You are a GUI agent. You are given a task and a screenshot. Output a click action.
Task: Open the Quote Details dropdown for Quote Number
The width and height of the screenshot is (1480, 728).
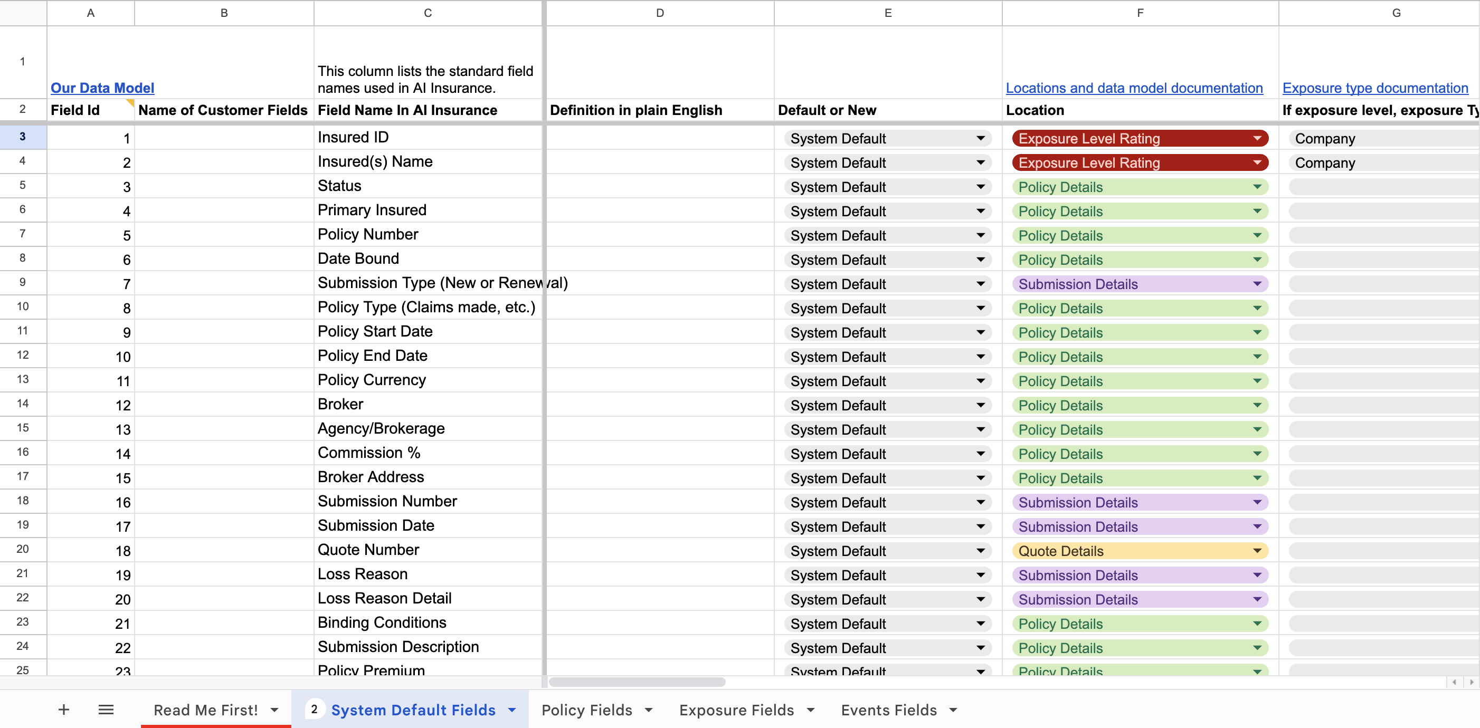(1258, 551)
